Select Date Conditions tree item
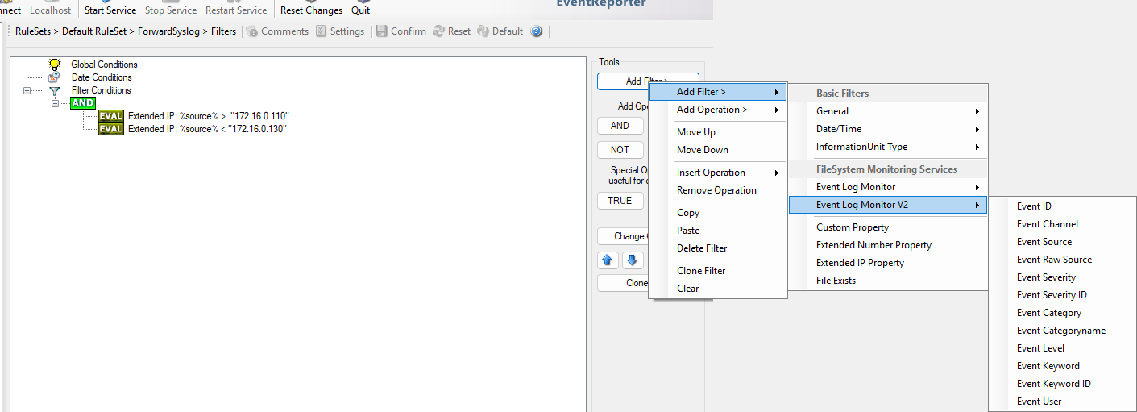Screen dimensions: 1137x412 click(x=102, y=77)
